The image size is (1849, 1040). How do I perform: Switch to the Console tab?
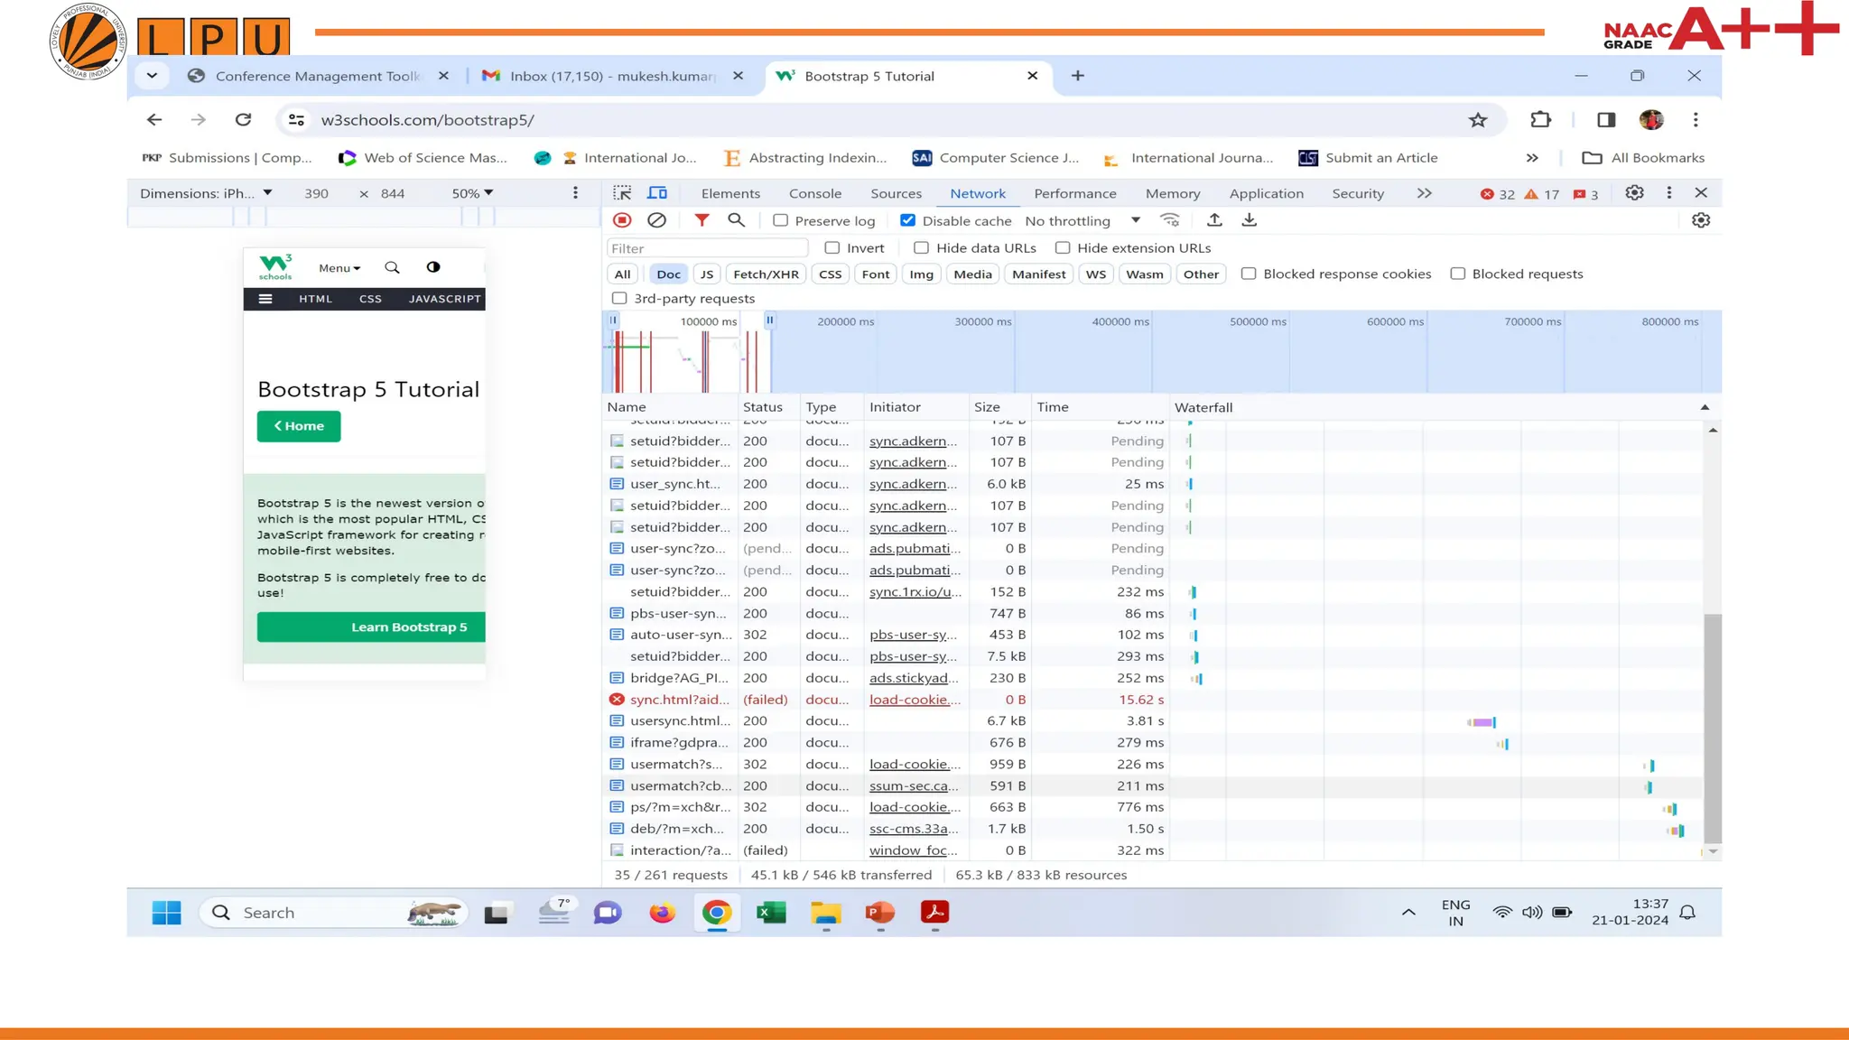coord(814,193)
